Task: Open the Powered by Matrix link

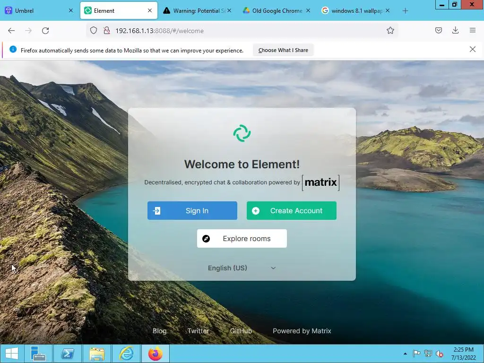Action: point(302,331)
